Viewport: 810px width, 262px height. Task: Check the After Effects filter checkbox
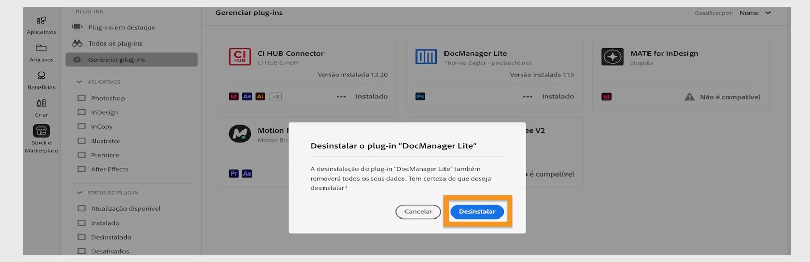point(82,169)
